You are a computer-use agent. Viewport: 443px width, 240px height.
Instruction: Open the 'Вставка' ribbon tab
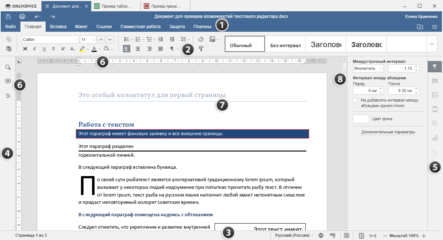click(x=58, y=27)
